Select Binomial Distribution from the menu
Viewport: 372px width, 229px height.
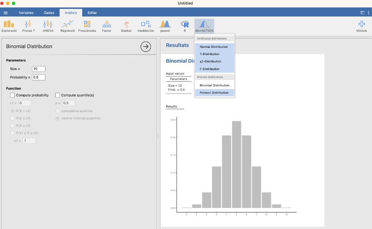[215, 85]
